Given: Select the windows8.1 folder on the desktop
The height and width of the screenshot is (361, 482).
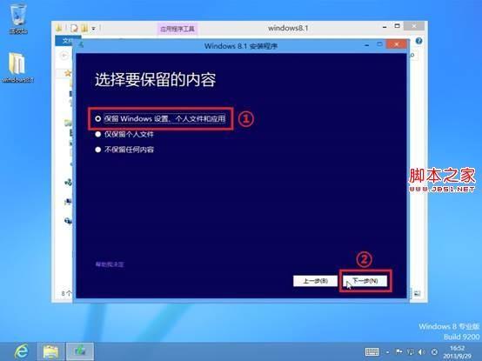Looking at the screenshot, I should point(17,68).
